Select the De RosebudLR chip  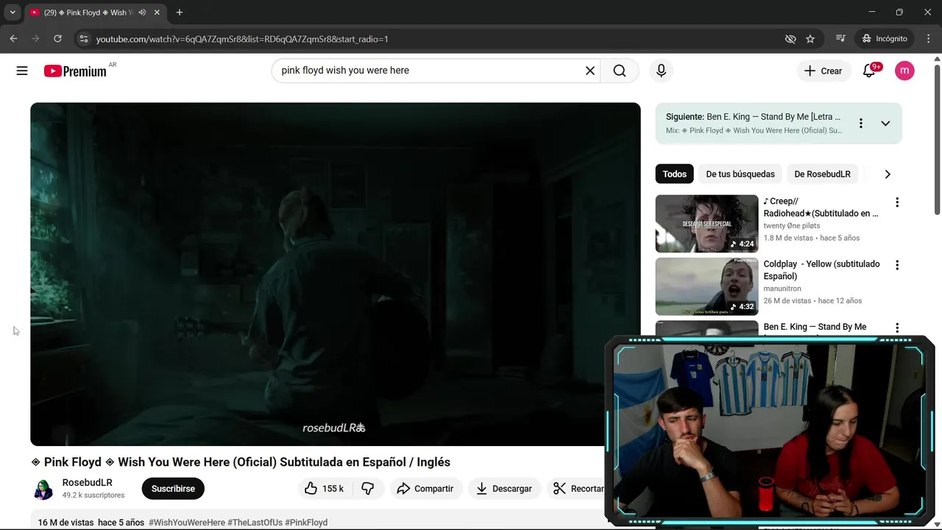point(822,174)
